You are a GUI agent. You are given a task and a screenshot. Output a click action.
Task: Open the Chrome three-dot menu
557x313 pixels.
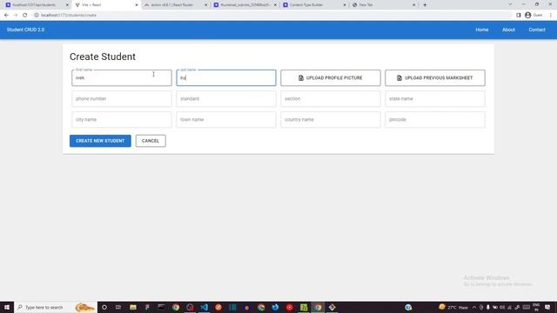[x=551, y=16]
